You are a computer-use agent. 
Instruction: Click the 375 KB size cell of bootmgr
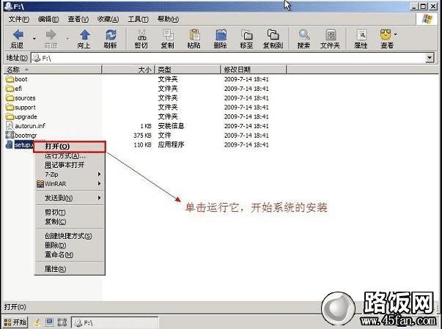tap(143, 136)
